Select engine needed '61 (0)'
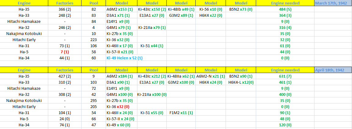The height and width of the screenshot is (129, 352). 285,46
